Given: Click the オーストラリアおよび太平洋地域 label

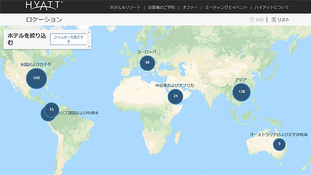Looking at the screenshot, I should (279, 135).
